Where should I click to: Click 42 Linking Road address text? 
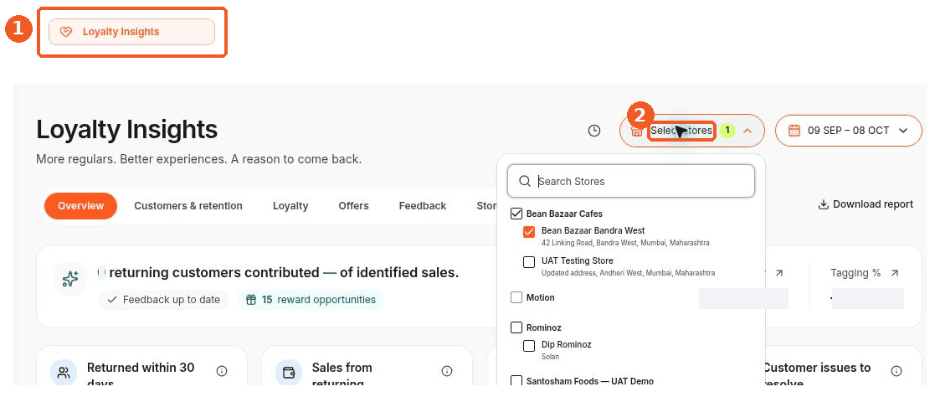(625, 243)
